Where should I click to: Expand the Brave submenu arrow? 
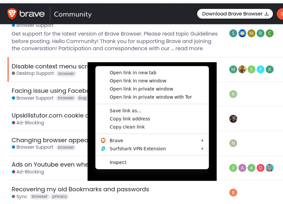pyautogui.click(x=203, y=140)
